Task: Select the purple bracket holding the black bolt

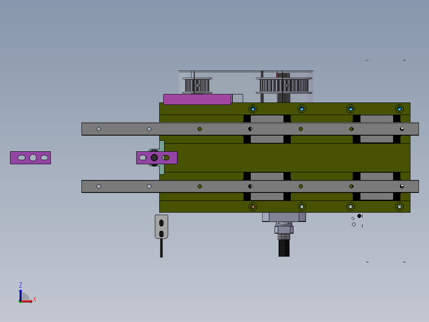Action: point(157,158)
